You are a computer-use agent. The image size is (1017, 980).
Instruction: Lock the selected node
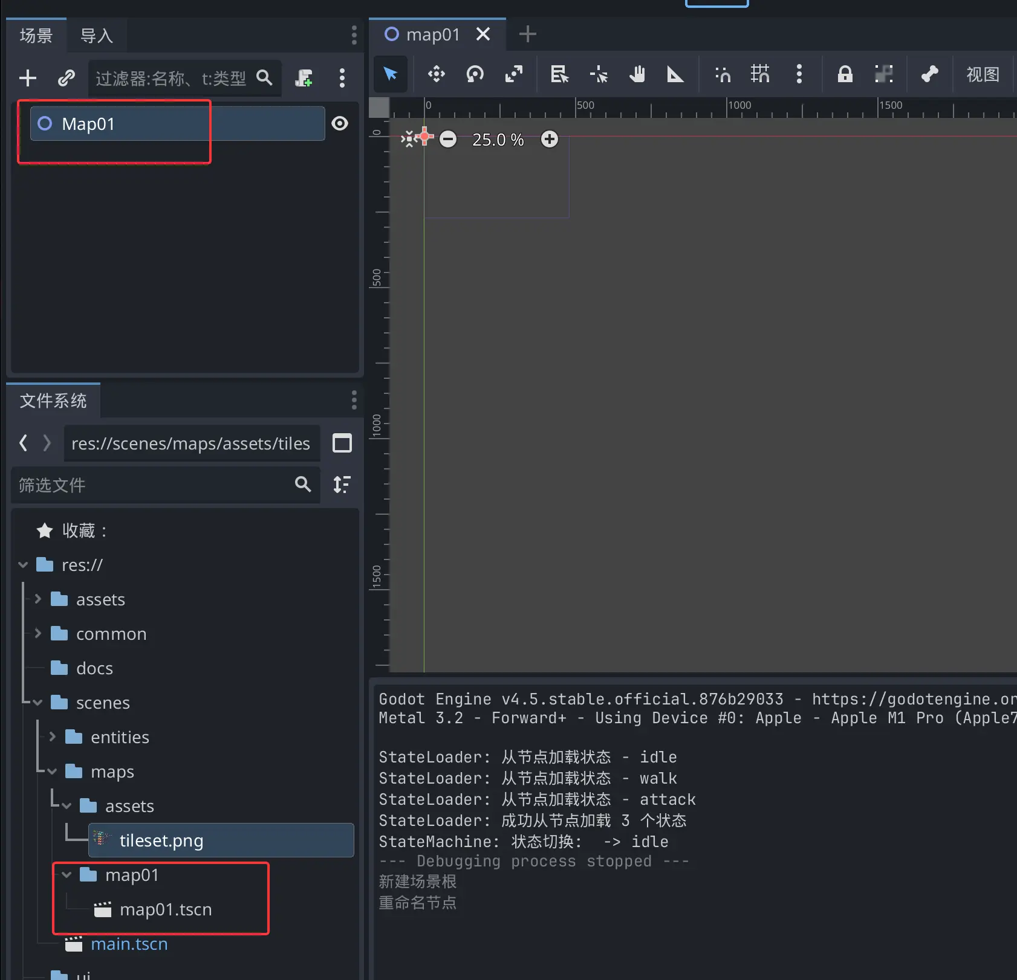845,74
